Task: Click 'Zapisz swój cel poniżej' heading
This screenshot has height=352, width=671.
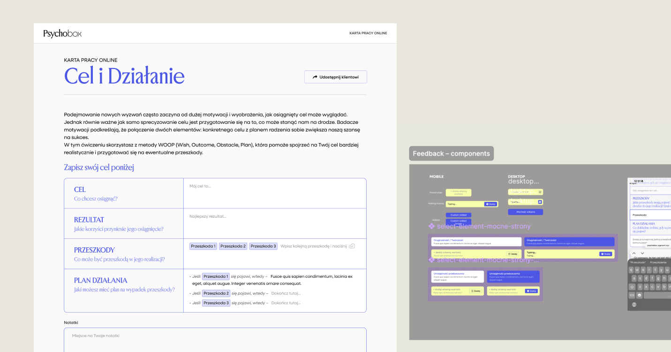Action: click(x=99, y=168)
